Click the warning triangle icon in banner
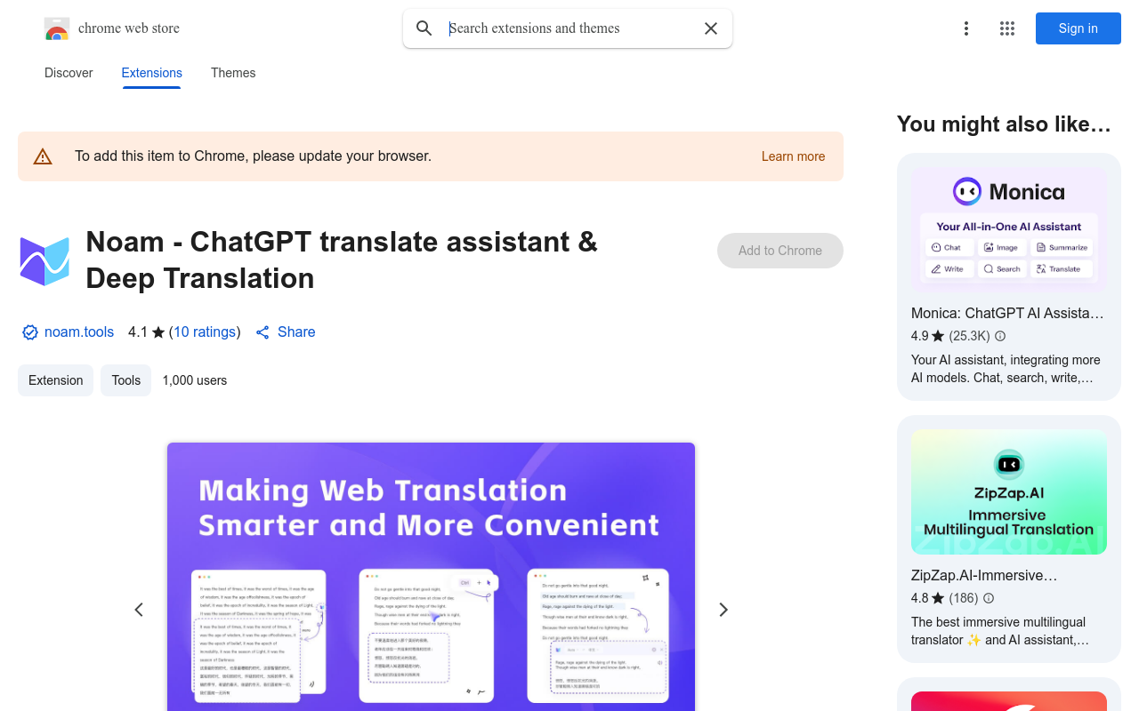The height and width of the screenshot is (711, 1139). tap(43, 156)
